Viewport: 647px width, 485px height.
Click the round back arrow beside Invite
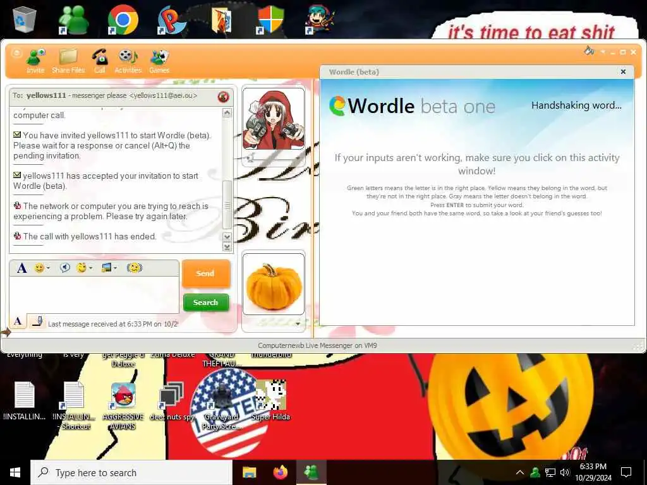click(x=16, y=53)
